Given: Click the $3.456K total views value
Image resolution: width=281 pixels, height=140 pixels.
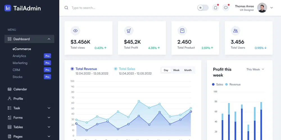Looking at the screenshot, I should 80,42.
